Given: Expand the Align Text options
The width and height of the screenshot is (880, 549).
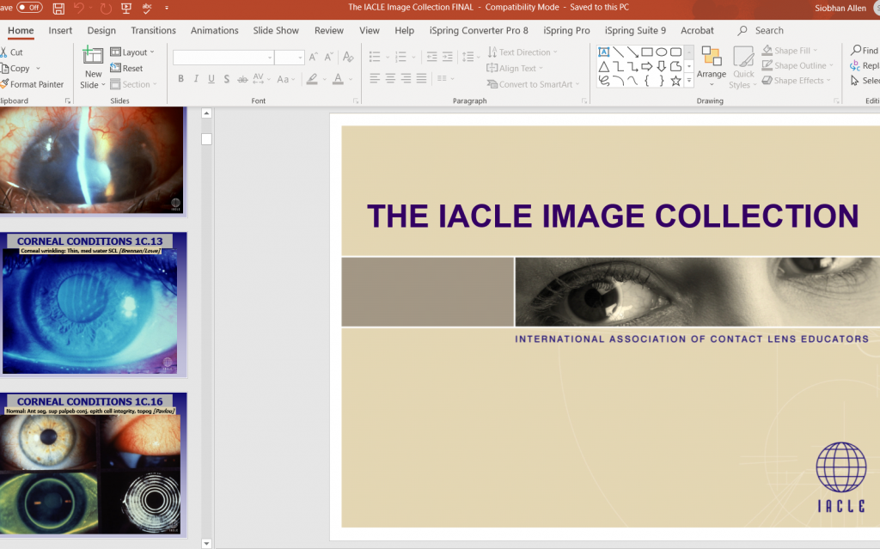Looking at the screenshot, I should 515,68.
